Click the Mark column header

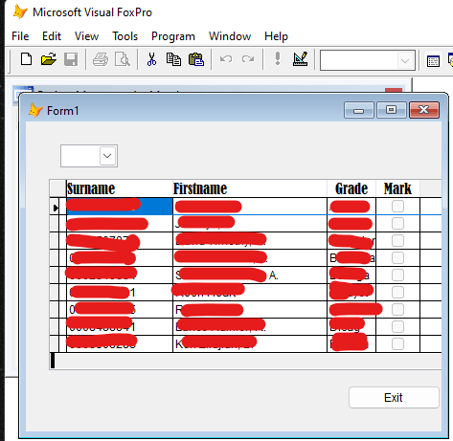point(397,188)
